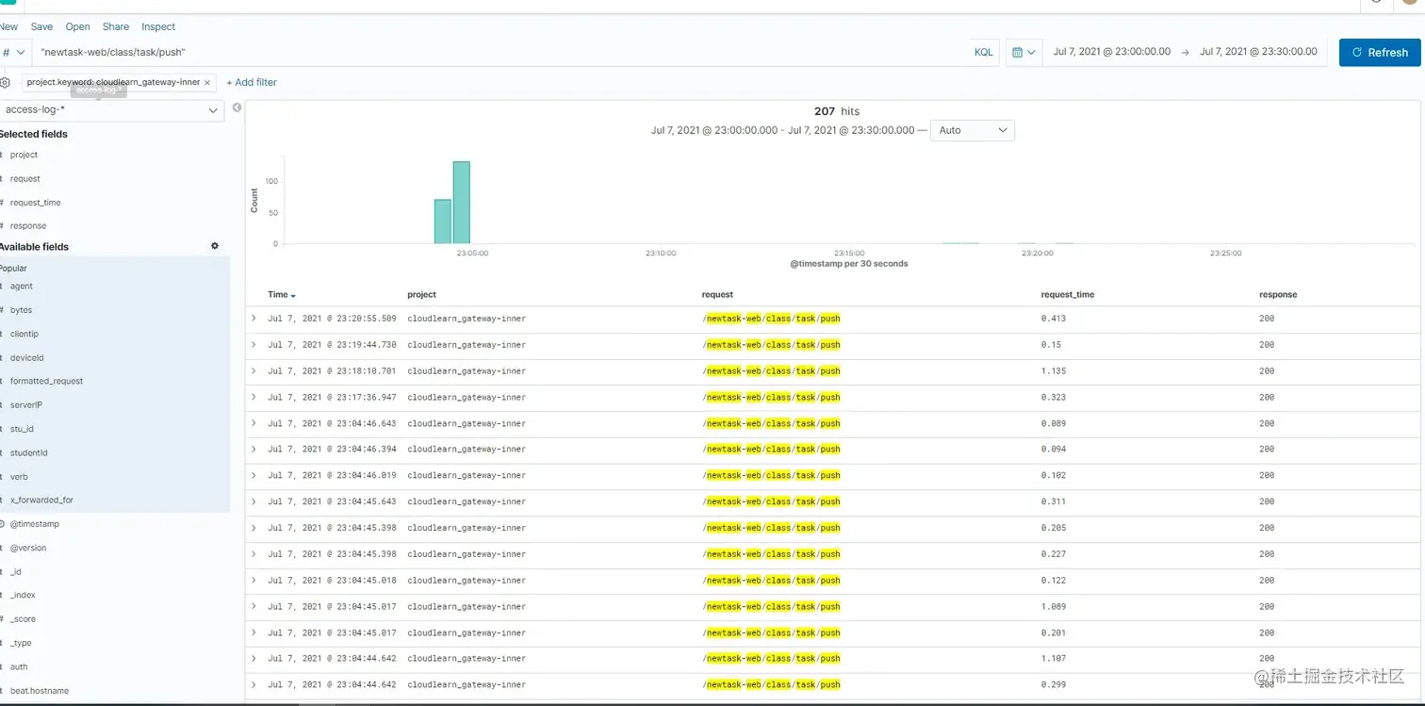Select the request_time field in the sidebar
The width and height of the screenshot is (1425, 706).
[36, 203]
